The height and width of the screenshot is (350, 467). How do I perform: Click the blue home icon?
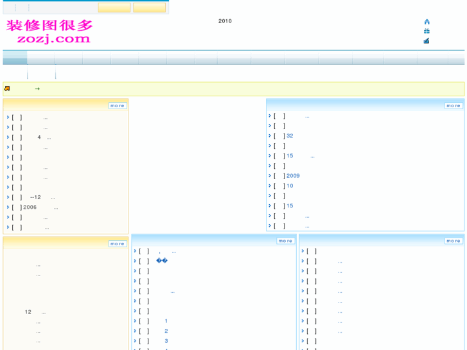pos(427,22)
